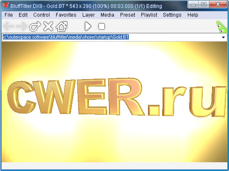Click the forward arrow navigation icon
The width and height of the screenshot is (229, 171).
click(x=22, y=26)
